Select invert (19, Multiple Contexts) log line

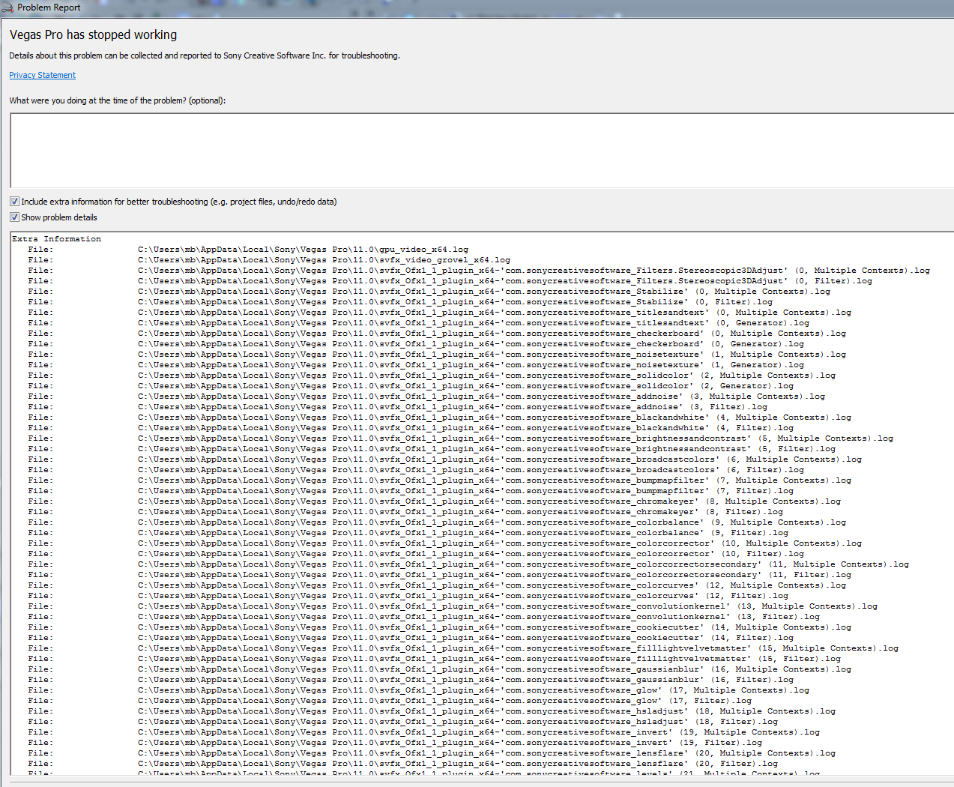click(424, 732)
